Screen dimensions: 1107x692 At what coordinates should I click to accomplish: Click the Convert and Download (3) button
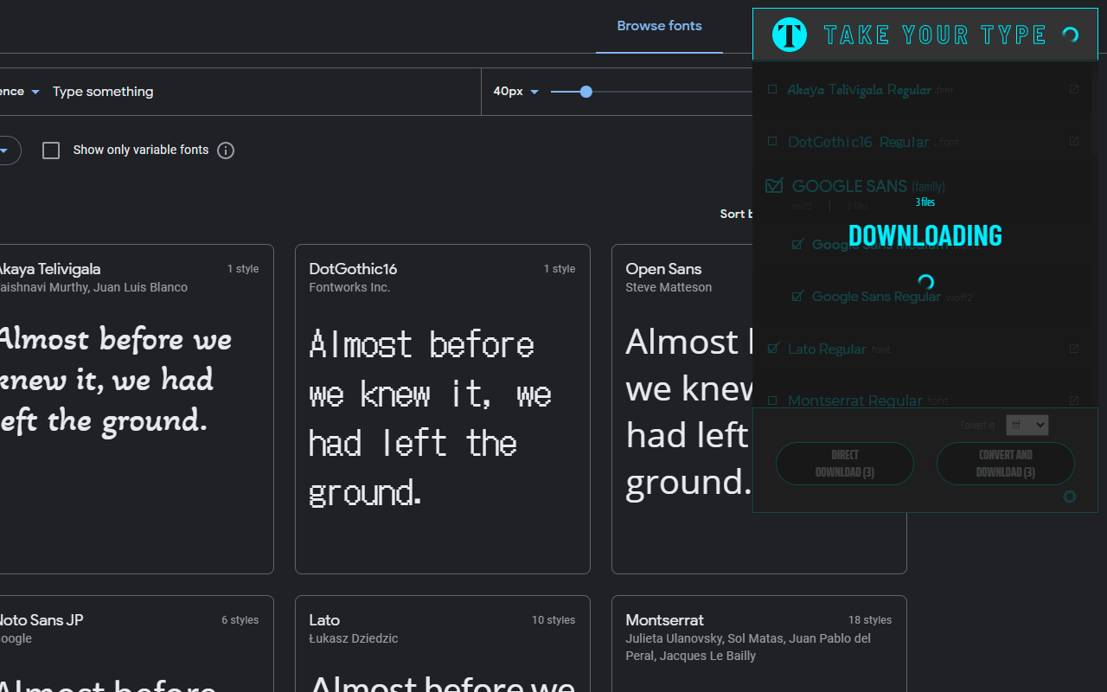[x=1006, y=464]
